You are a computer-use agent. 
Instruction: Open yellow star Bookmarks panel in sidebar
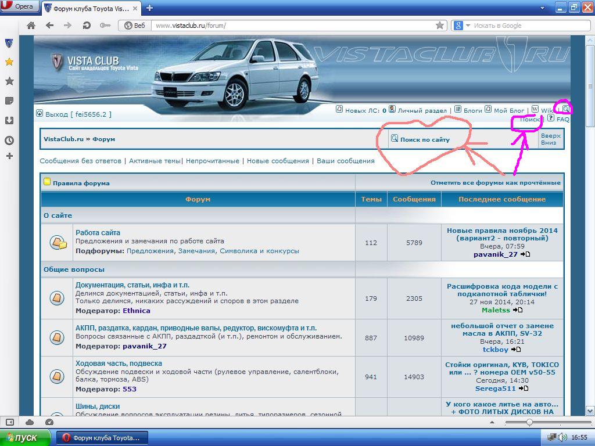(x=9, y=62)
